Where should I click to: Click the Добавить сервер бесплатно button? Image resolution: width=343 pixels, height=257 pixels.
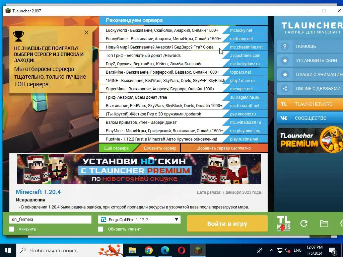pyautogui.click(x=224, y=148)
